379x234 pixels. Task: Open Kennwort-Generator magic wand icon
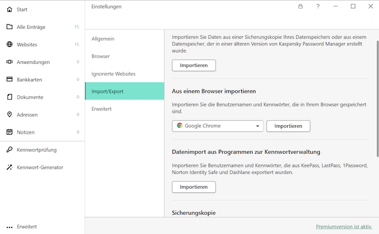[x=9, y=167]
